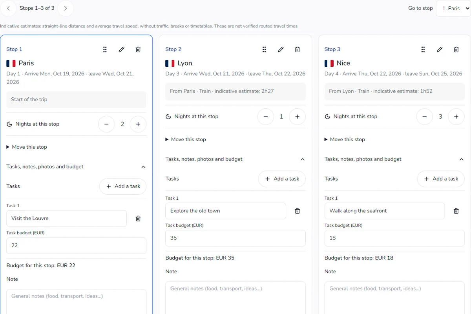Click the moon icon in Nice nights row

[327, 117]
